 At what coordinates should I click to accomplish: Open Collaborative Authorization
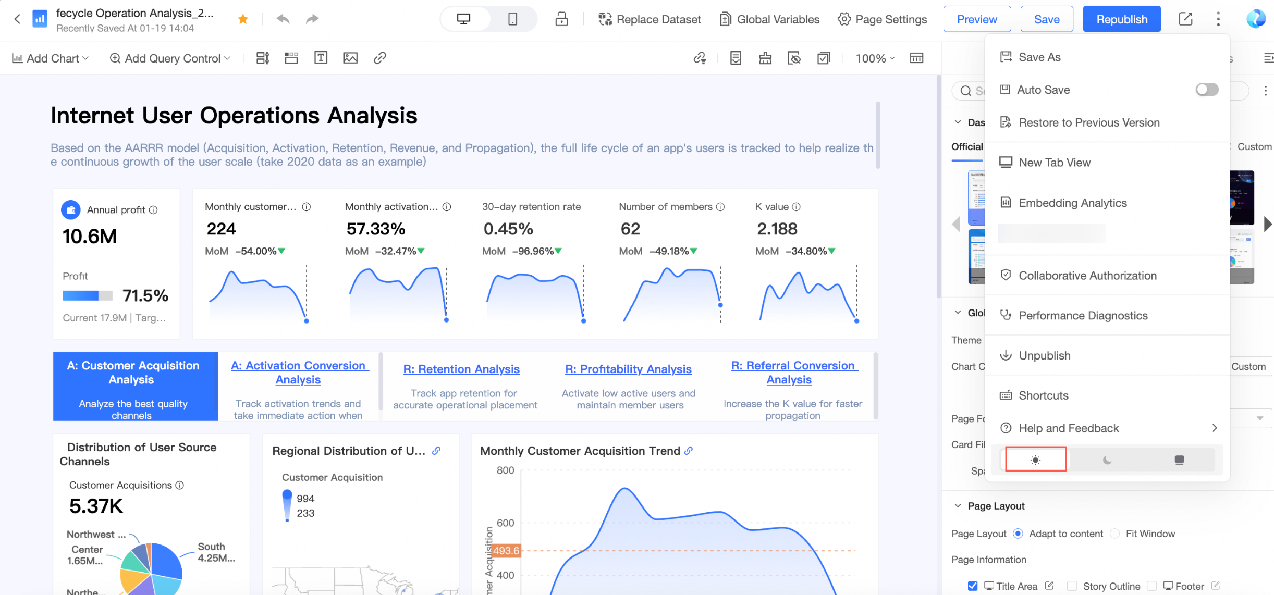tap(1107, 276)
